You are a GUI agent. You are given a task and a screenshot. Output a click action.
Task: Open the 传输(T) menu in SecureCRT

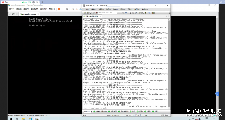pos(115,9)
